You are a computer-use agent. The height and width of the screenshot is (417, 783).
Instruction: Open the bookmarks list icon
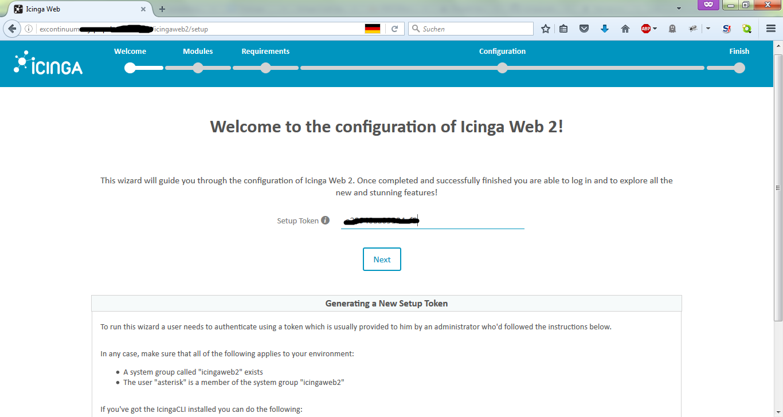(x=564, y=29)
